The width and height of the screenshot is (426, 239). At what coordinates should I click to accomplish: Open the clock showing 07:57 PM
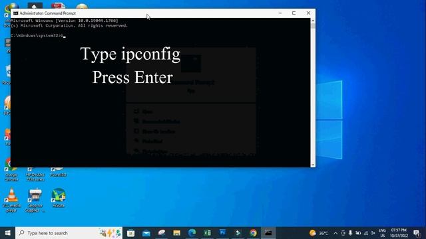[x=399, y=233]
